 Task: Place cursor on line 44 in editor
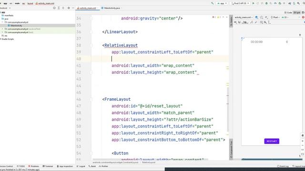[160, 85]
